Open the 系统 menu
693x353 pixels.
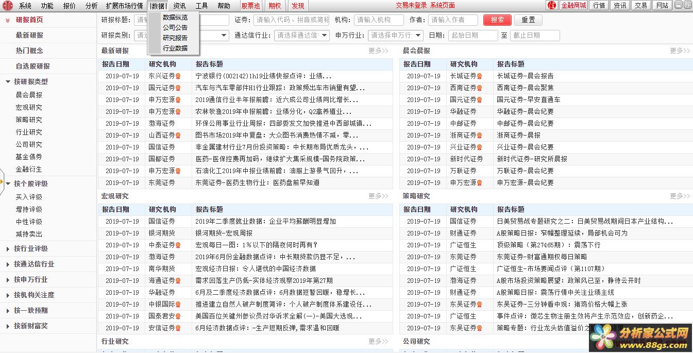(x=25, y=6)
